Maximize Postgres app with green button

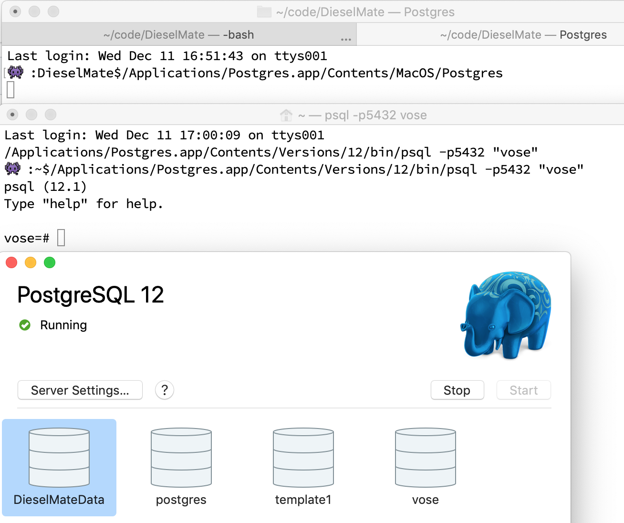pos(50,262)
